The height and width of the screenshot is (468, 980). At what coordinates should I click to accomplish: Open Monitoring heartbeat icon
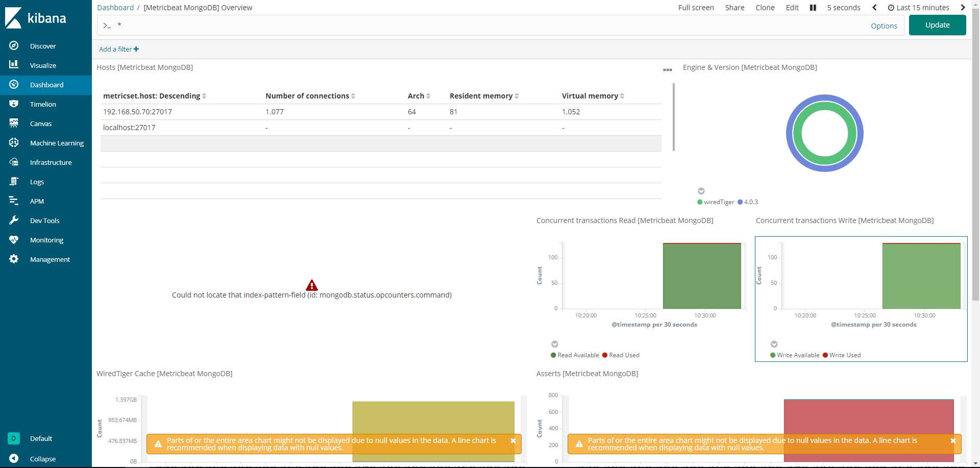[14, 239]
